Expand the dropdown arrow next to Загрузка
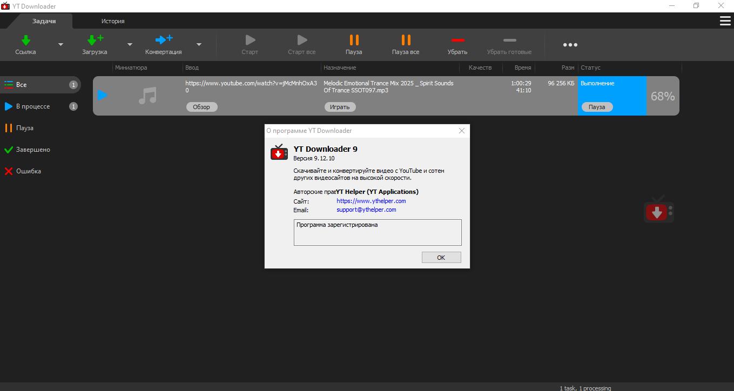 130,45
